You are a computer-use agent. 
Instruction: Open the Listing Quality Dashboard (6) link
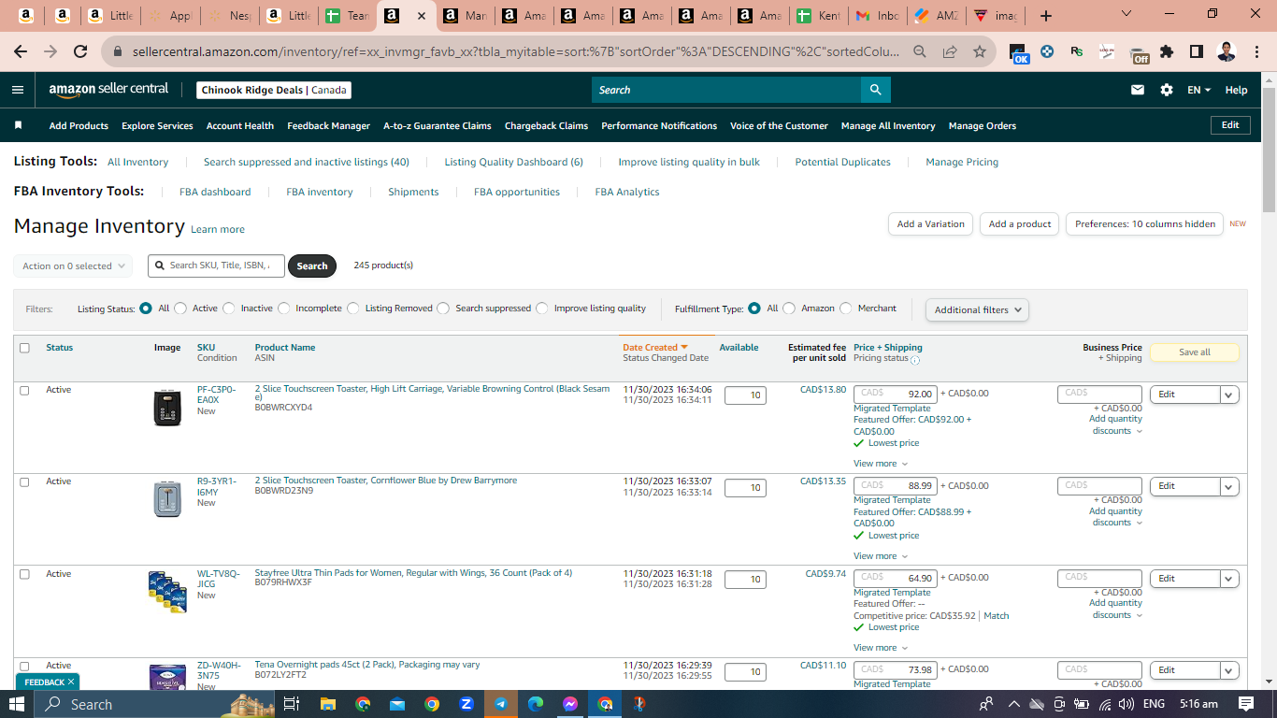click(x=513, y=162)
